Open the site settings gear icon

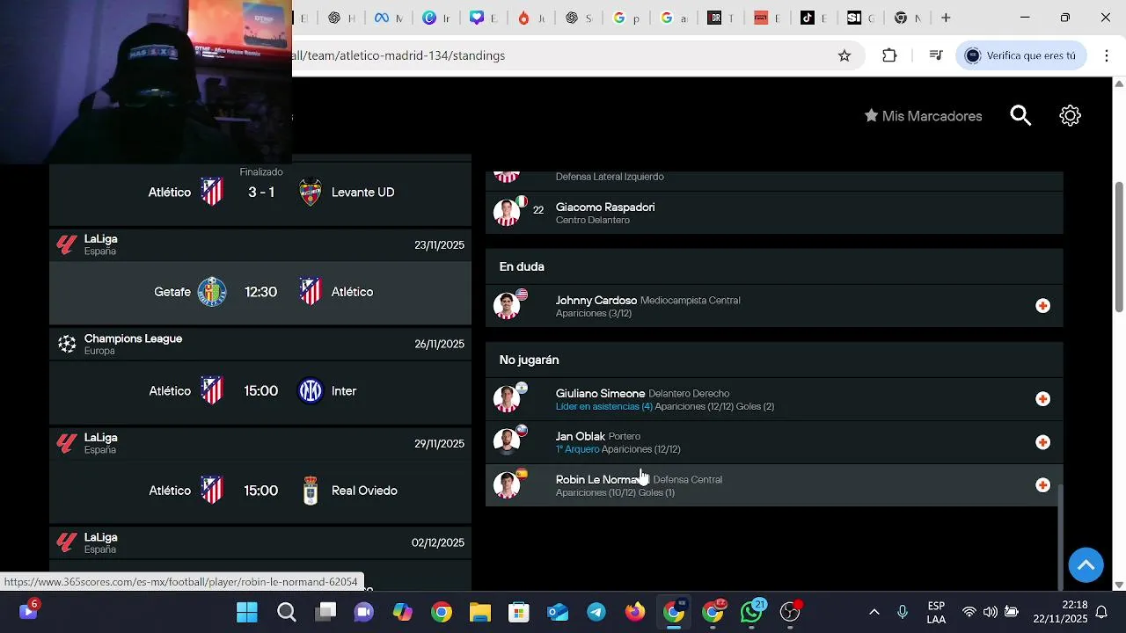pos(1070,115)
